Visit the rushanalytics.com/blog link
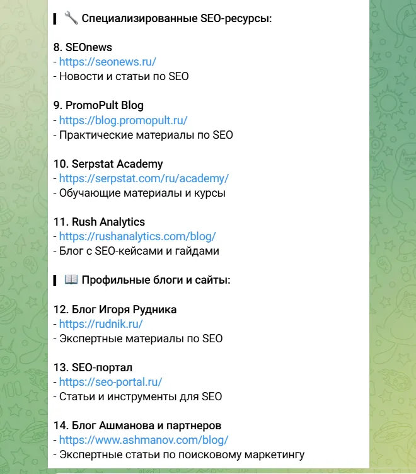The height and width of the screenshot is (474, 416). point(137,236)
